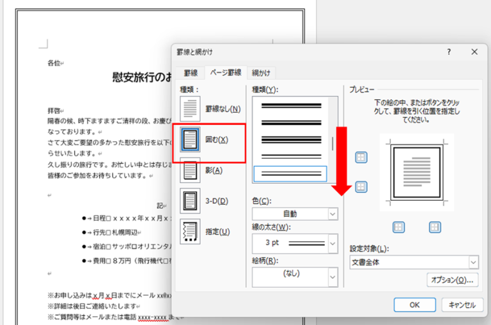Image resolution: width=491 pixels, height=325 pixels.
Task: Pick the 3-D border setting icon
Action: tap(191, 201)
